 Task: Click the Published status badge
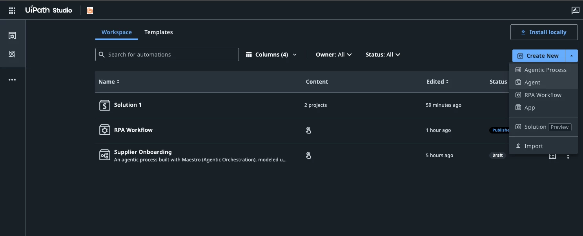coord(499,130)
